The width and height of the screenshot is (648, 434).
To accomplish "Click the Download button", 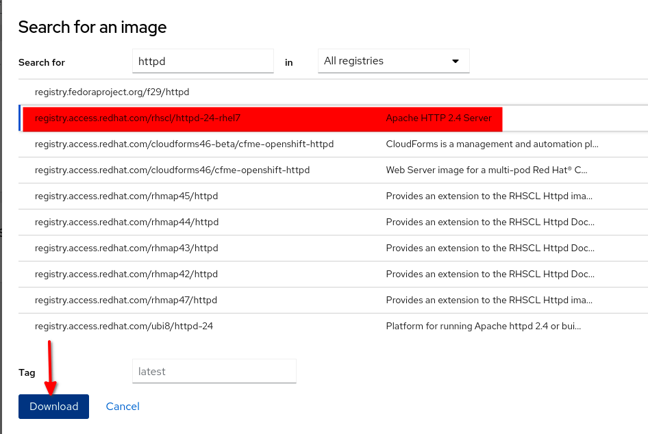I will [53, 407].
